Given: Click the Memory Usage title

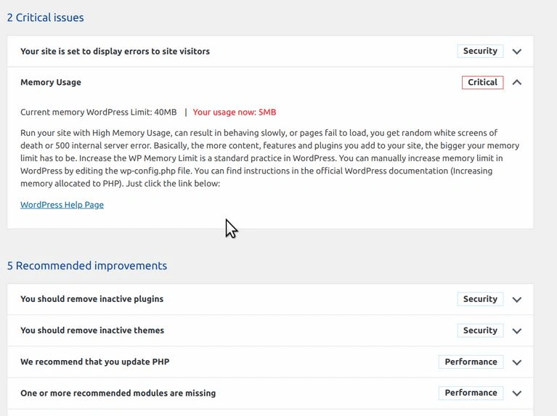Looking at the screenshot, I should point(51,83).
